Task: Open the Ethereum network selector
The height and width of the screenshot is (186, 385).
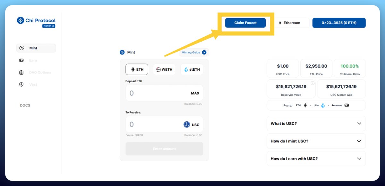Action: [x=292, y=23]
